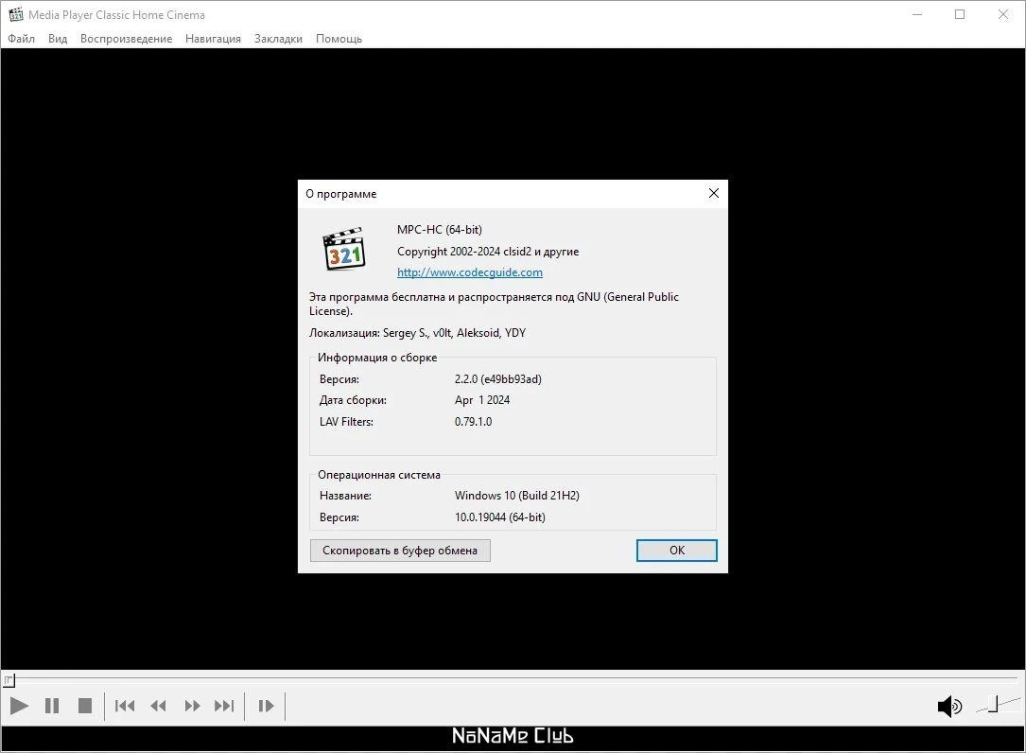Pause playback with the Pause button
This screenshot has width=1026, height=753.
[x=52, y=706]
